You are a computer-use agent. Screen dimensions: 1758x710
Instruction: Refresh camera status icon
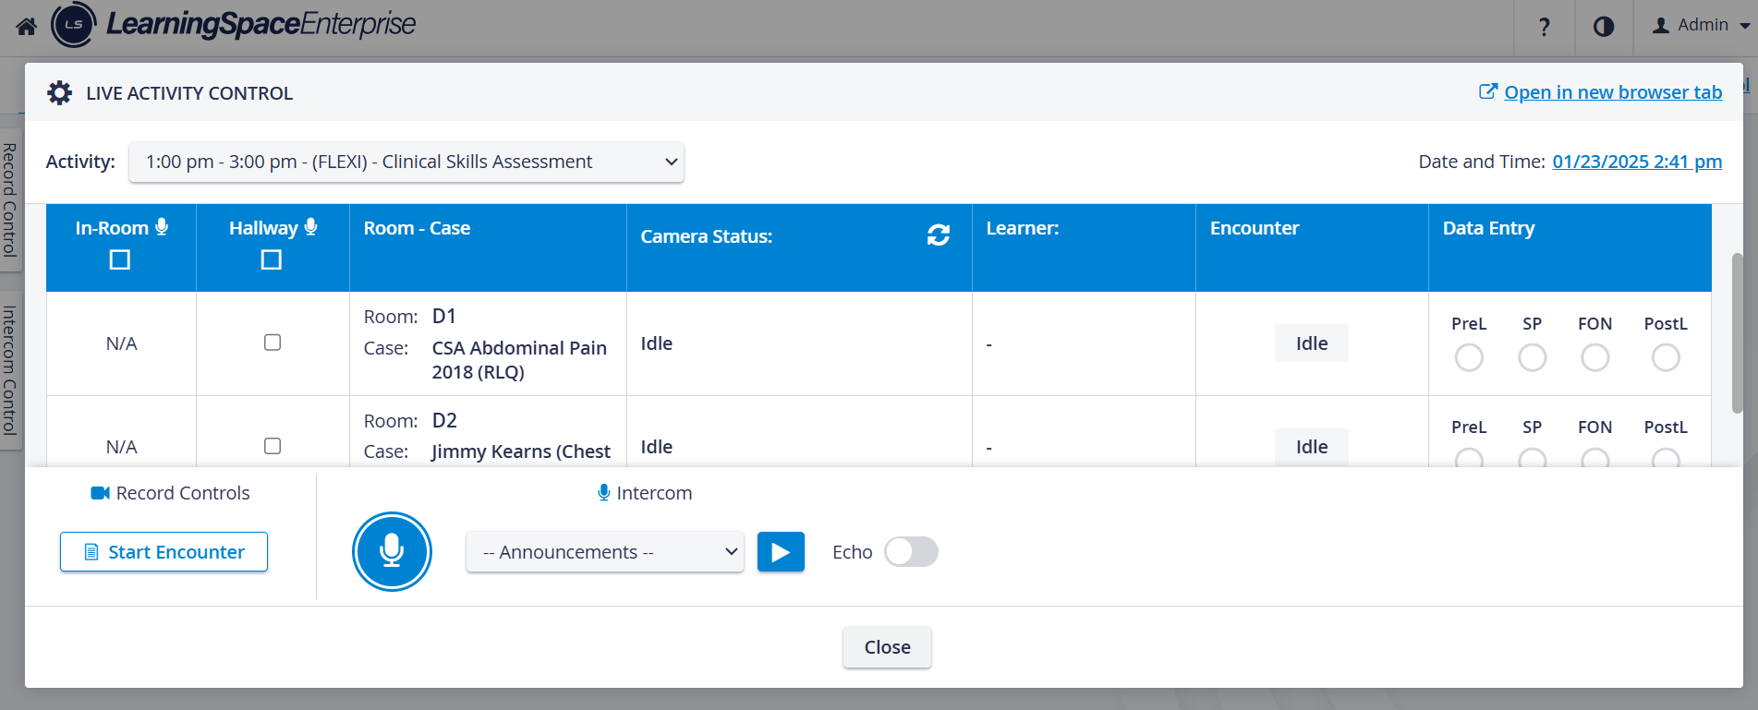tap(939, 235)
